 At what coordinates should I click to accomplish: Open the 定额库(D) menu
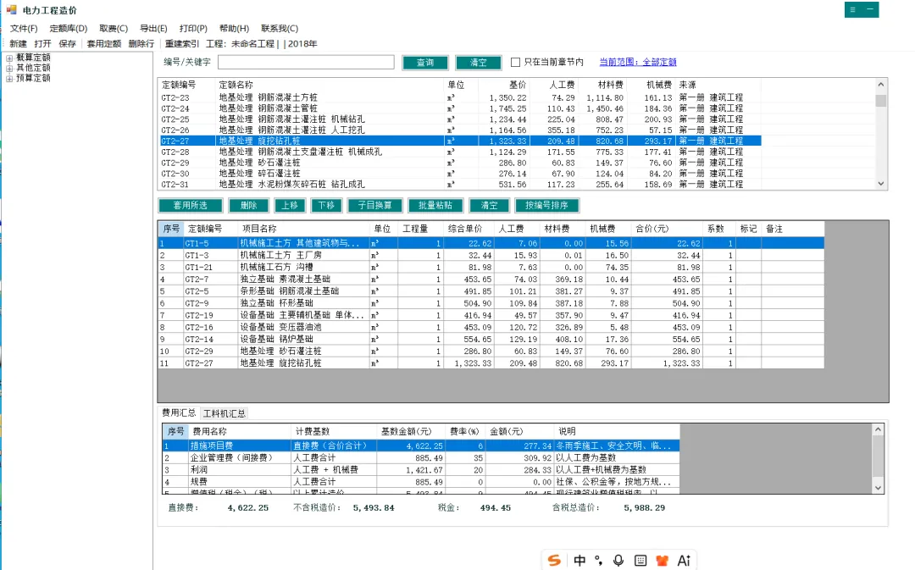(69, 28)
